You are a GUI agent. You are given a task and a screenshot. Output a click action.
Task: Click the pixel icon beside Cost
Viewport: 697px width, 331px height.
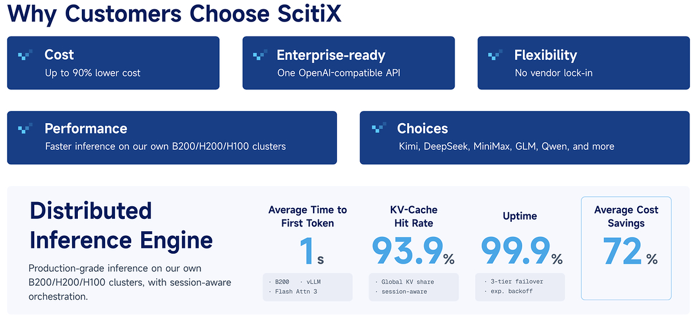[26, 56]
